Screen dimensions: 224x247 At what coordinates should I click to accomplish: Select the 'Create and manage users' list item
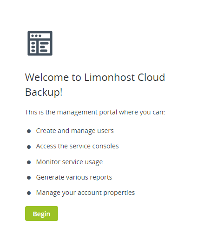click(75, 131)
